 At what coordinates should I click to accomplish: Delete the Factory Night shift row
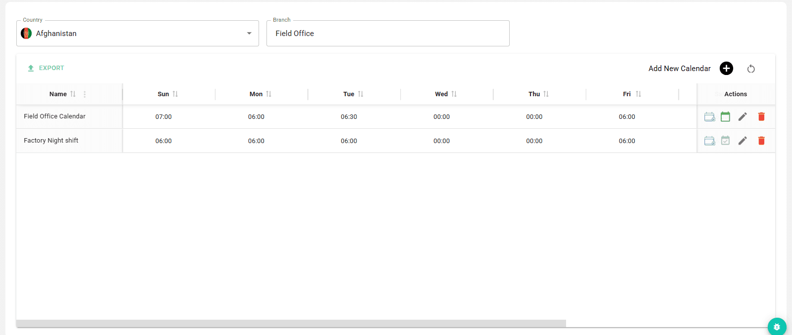[x=761, y=141]
